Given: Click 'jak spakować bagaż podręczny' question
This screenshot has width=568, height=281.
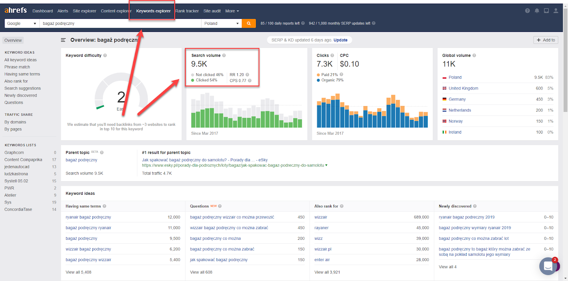Looking at the screenshot, I should [219, 260].
